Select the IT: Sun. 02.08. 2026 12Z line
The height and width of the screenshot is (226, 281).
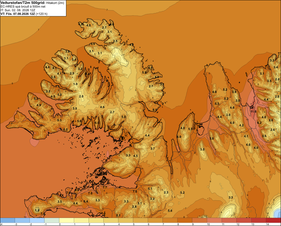[18, 10]
